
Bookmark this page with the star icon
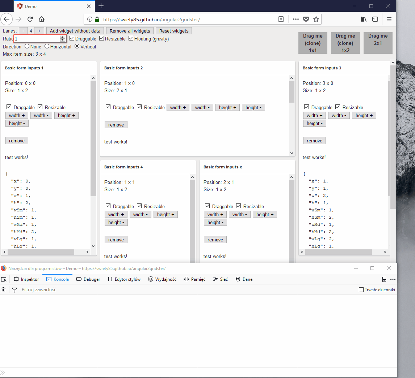[316, 19]
